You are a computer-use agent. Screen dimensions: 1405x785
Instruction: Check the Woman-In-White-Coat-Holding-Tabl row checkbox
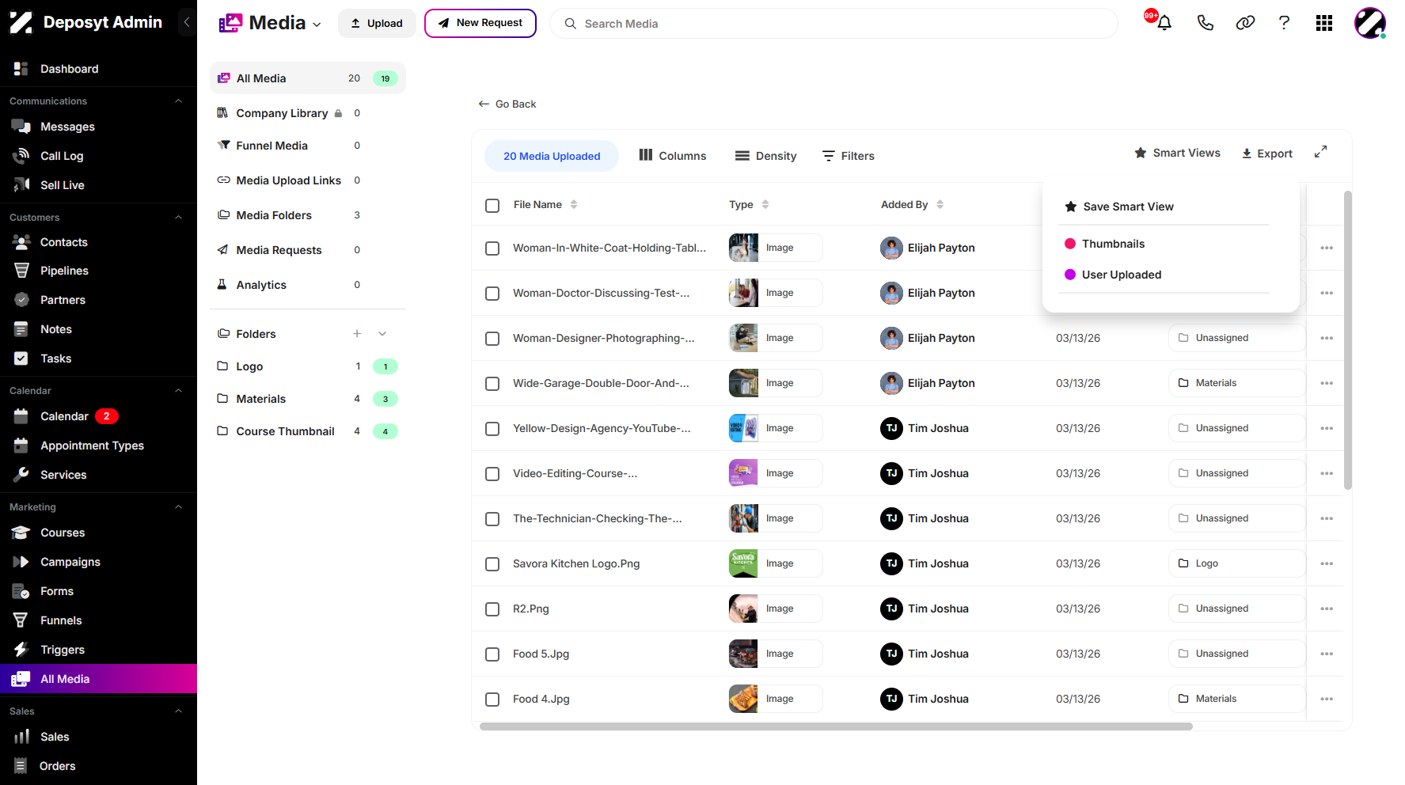(x=492, y=248)
